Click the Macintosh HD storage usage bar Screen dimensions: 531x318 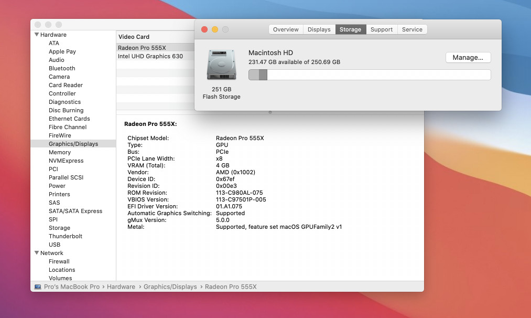tap(370, 75)
